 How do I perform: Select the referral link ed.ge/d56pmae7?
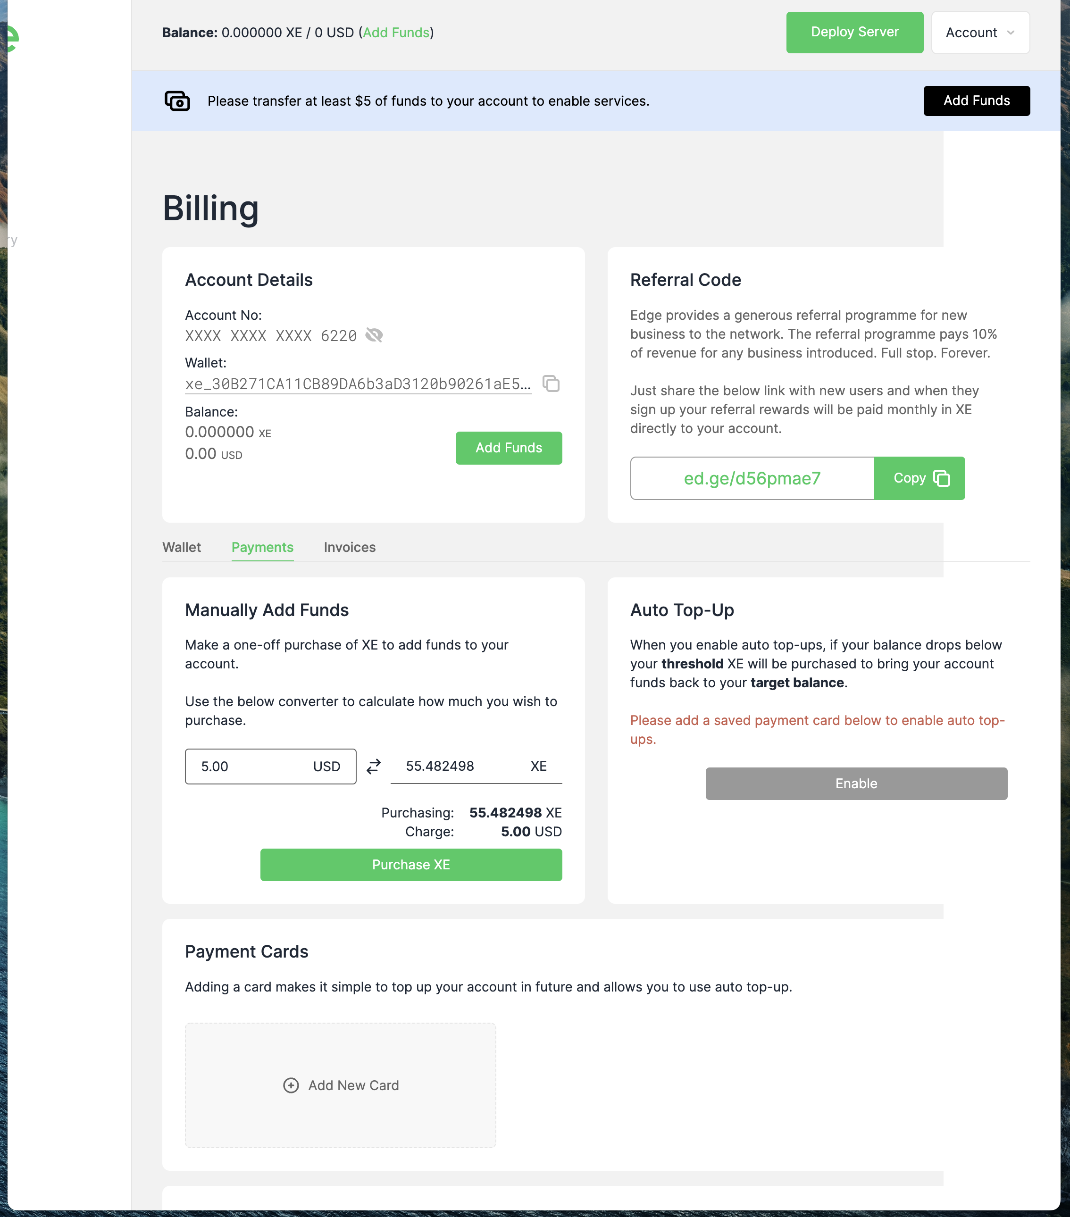[752, 478]
